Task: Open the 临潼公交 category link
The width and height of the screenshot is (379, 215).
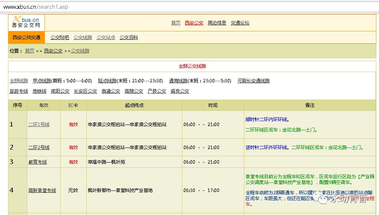Action: tap(111, 91)
